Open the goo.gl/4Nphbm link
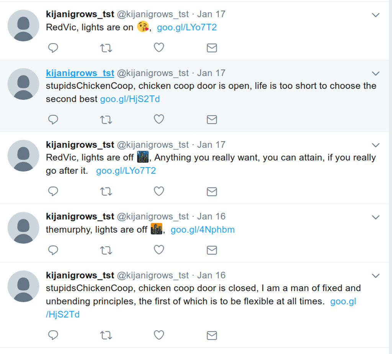Image resolution: width=392 pixels, height=354 pixels. [x=203, y=230]
